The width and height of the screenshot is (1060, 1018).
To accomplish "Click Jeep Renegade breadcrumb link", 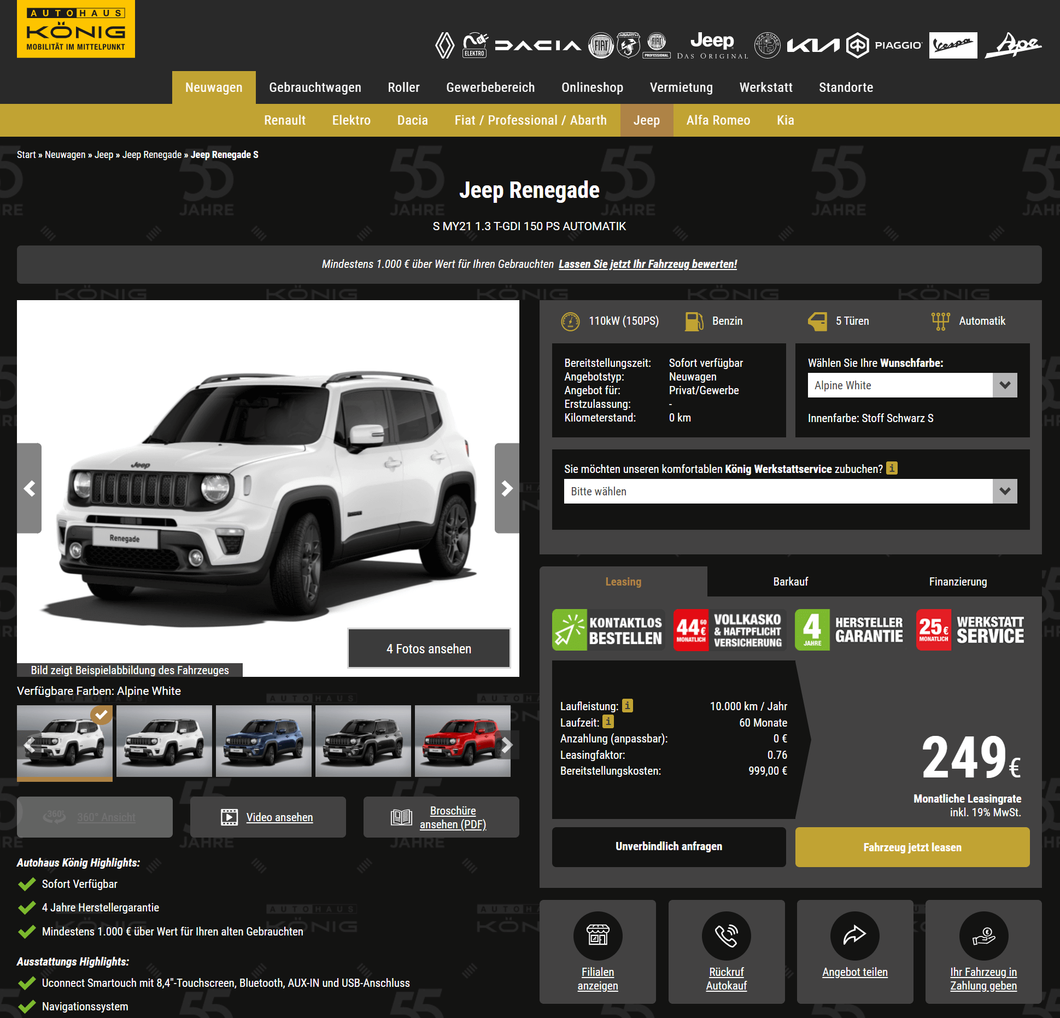I will point(152,155).
